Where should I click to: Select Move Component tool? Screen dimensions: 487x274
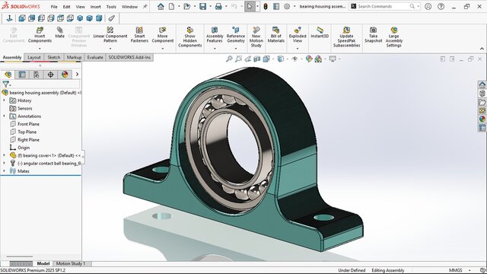162,35
